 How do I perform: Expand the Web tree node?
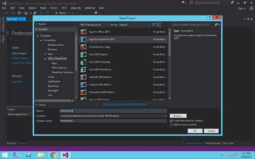(45, 54)
